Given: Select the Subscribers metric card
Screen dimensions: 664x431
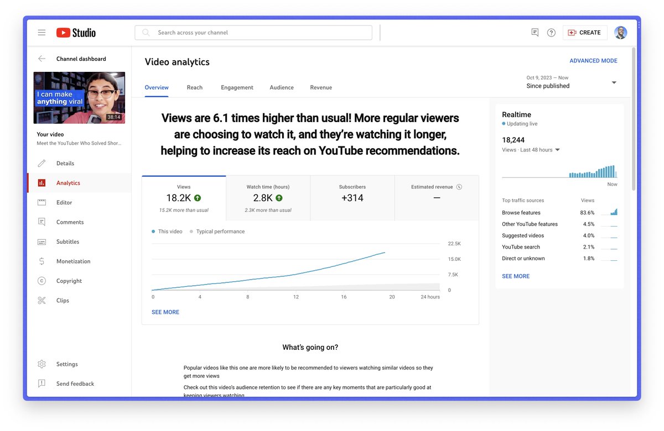Looking at the screenshot, I should (x=352, y=198).
